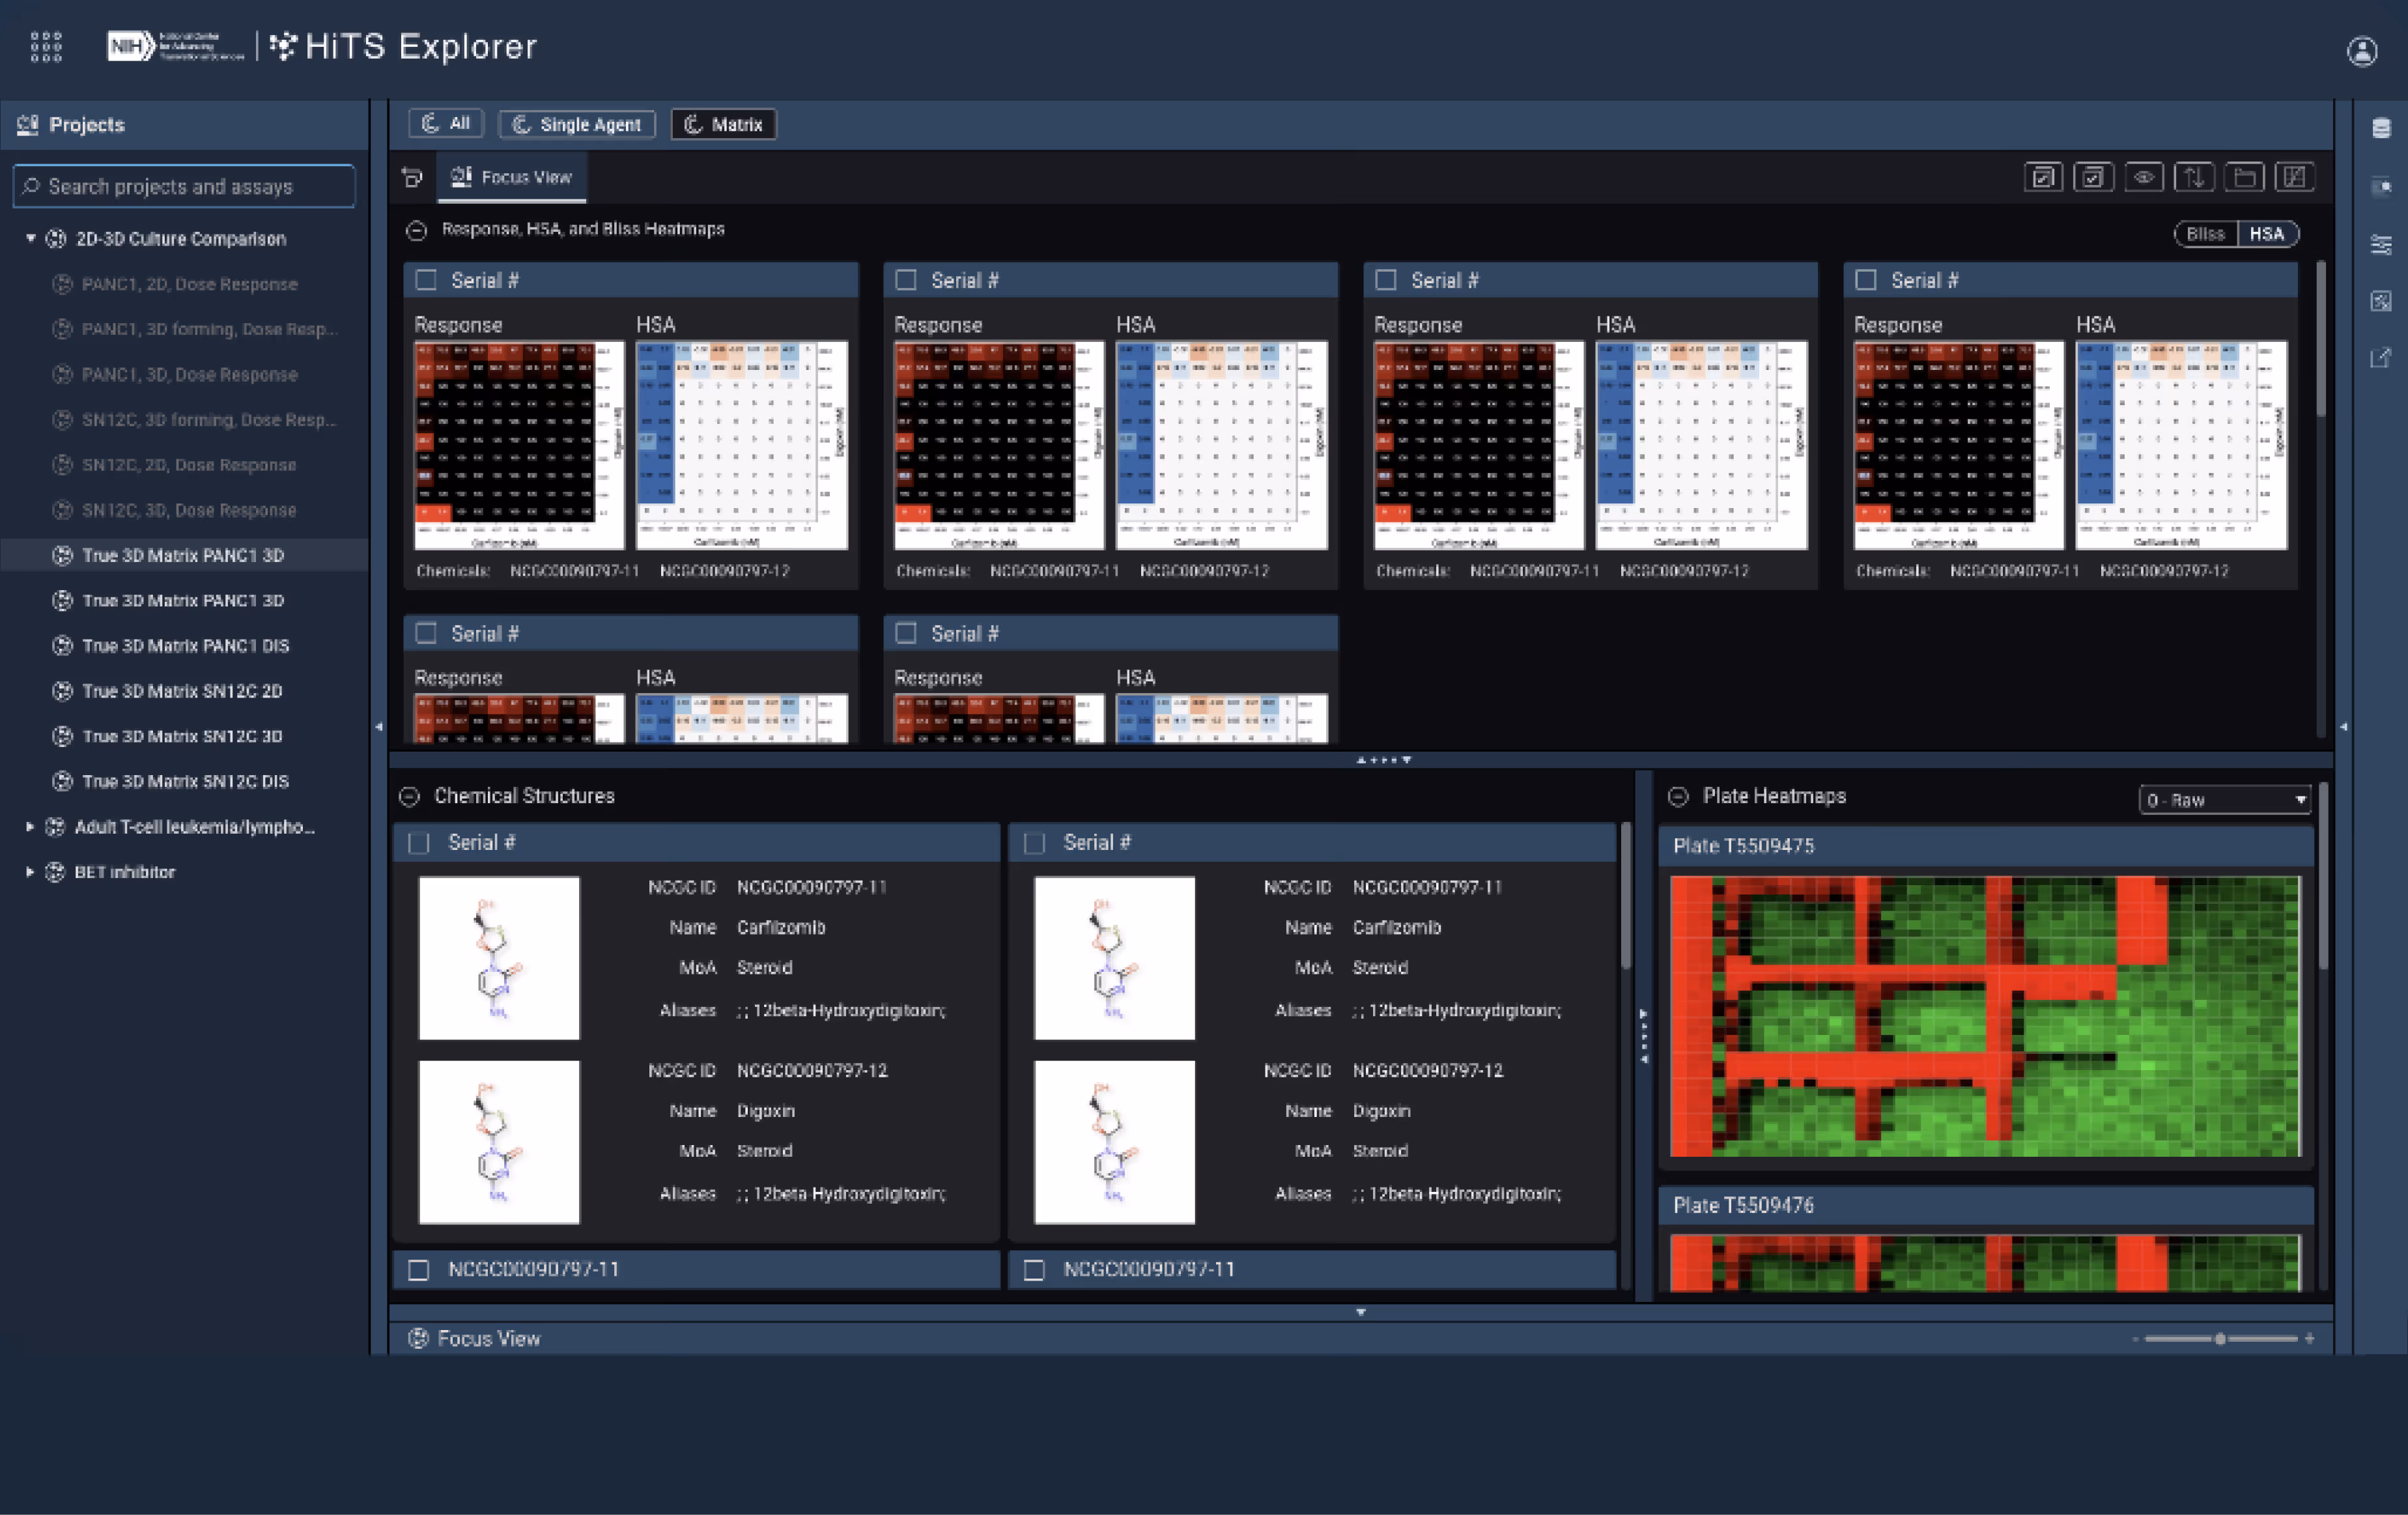This screenshot has width=2408, height=1515.
Task: Select the Single Agent filter tab
Action: [577, 124]
